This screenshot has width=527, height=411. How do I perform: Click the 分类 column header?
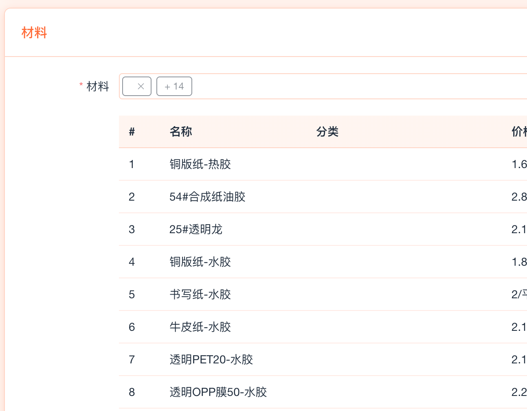pos(327,131)
